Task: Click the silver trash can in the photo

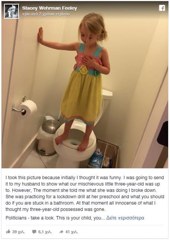Action: pos(47,137)
